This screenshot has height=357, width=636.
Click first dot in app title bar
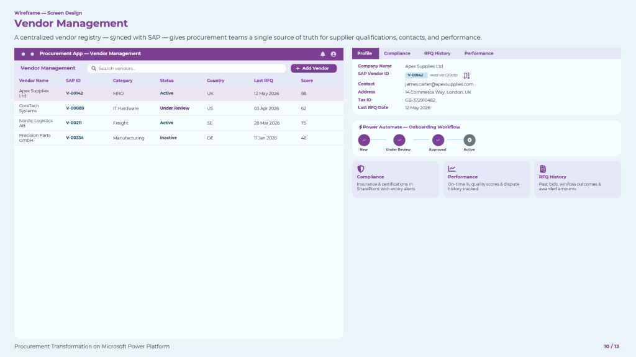tap(23, 54)
